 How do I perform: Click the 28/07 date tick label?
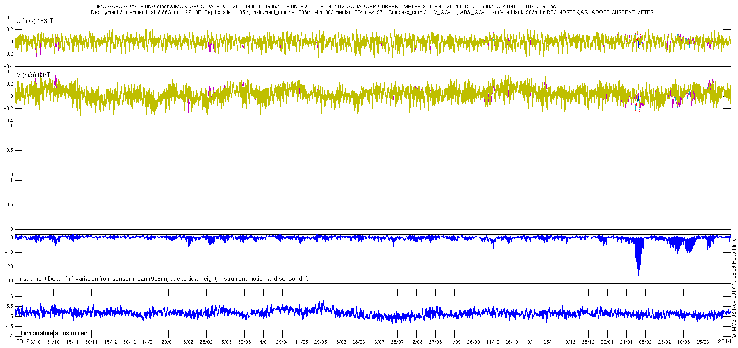(x=397, y=342)
